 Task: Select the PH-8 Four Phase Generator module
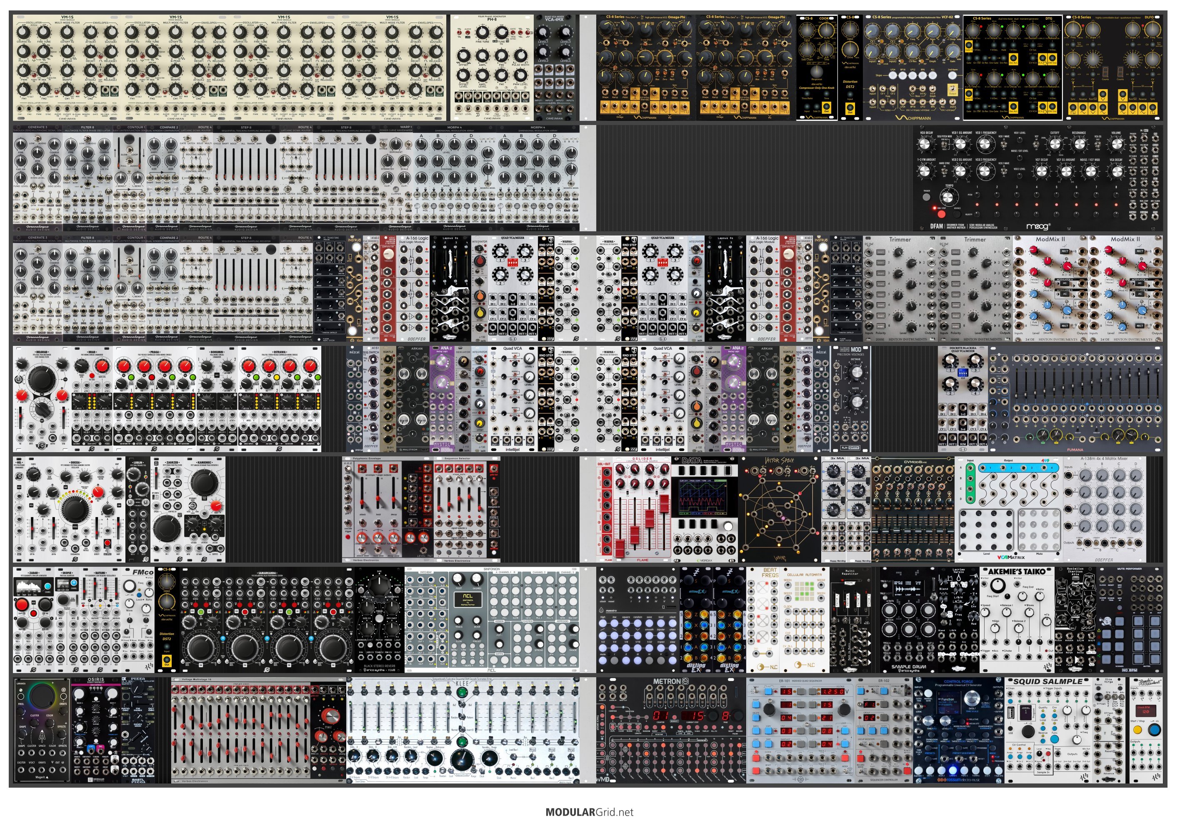point(492,68)
